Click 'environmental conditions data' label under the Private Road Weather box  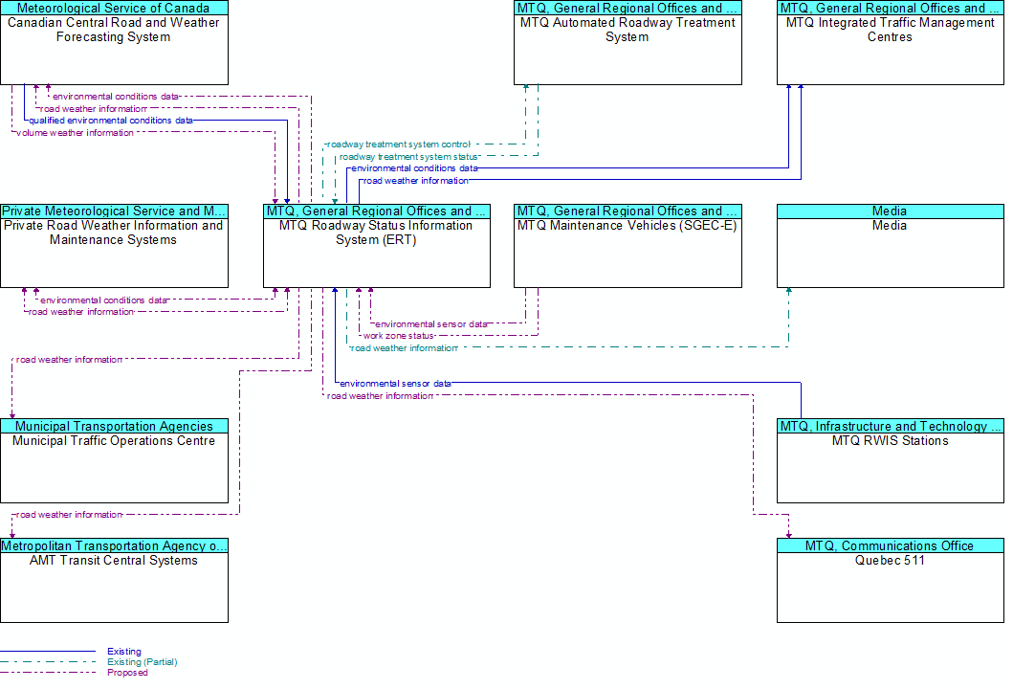tap(103, 300)
